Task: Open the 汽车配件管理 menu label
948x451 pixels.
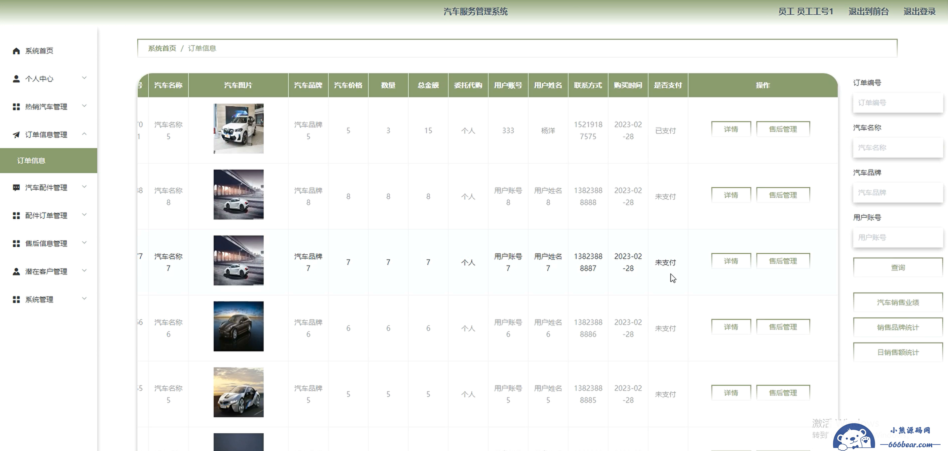Action: coord(46,188)
